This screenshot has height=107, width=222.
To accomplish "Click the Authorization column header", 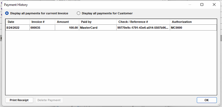I will point(193,22).
